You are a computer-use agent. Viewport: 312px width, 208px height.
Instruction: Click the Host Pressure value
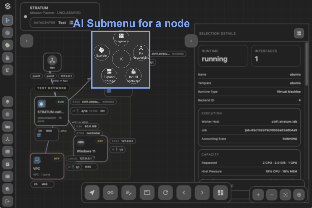[x=281, y=171]
